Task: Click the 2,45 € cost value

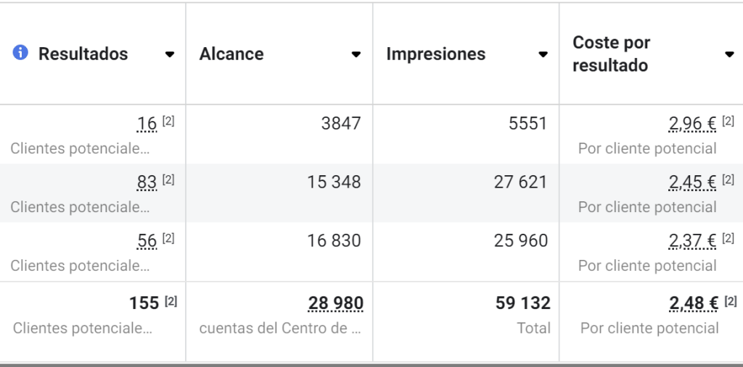Action: 692,182
